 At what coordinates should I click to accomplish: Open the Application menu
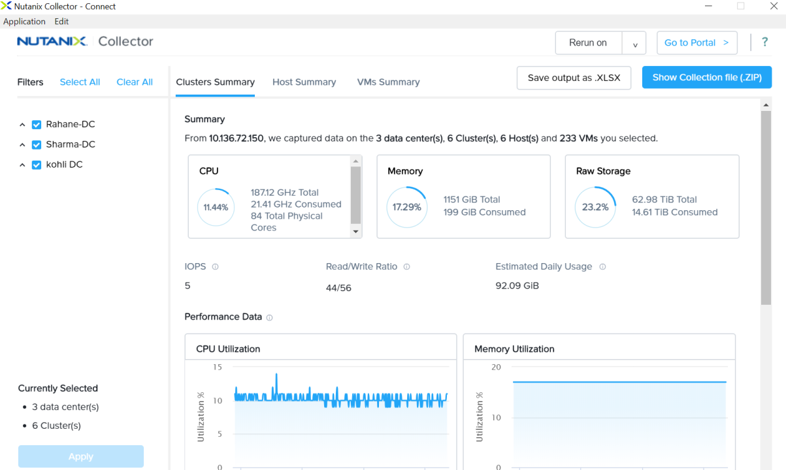coord(24,21)
